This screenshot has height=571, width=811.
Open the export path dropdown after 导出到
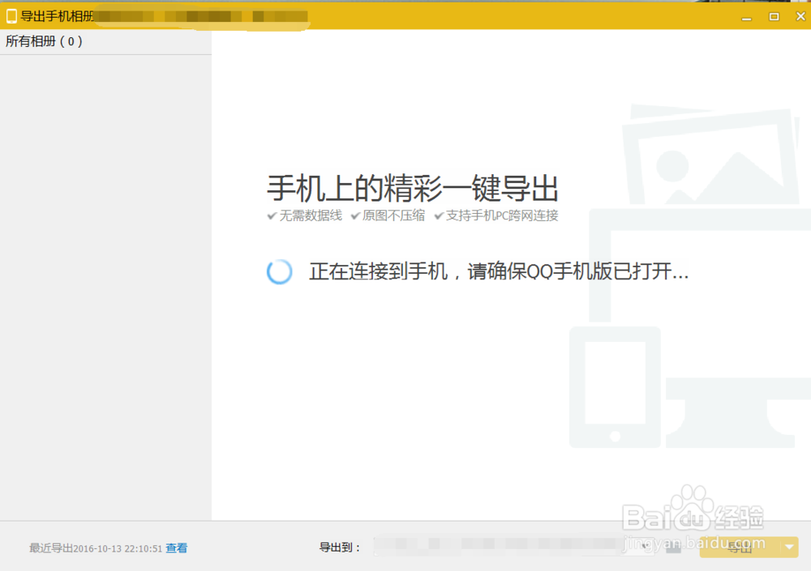click(x=515, y=546)
